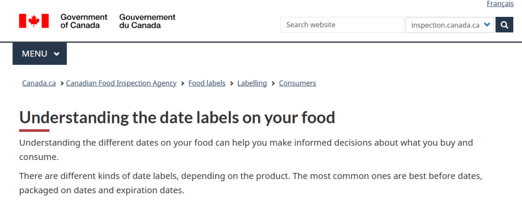Open the Labelling breadcrumb link
The height and width of the screenshot is (214, 522).
click(252, 83)
